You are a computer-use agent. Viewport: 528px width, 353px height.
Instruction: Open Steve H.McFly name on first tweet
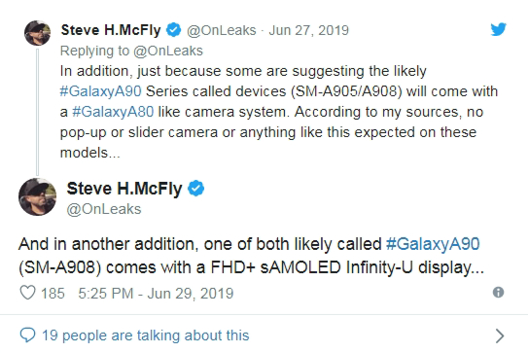(111, 30)
